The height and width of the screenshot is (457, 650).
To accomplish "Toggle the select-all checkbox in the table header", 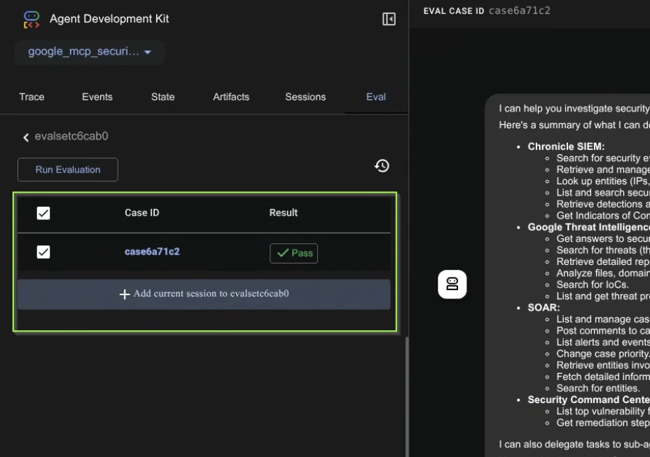I will coord(43,213).
